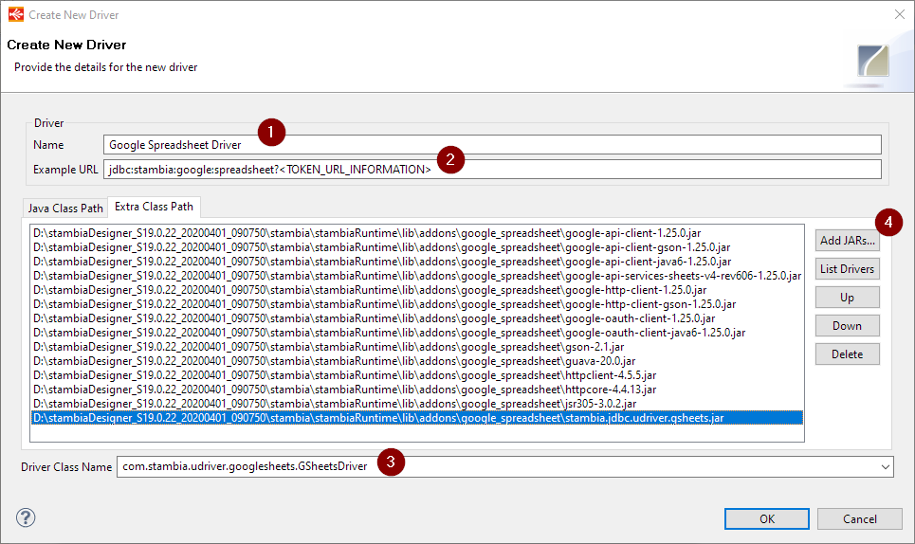The image size is (915, 544).
Task: Confirm the driver with OK button
Action: tap(767, 519)
